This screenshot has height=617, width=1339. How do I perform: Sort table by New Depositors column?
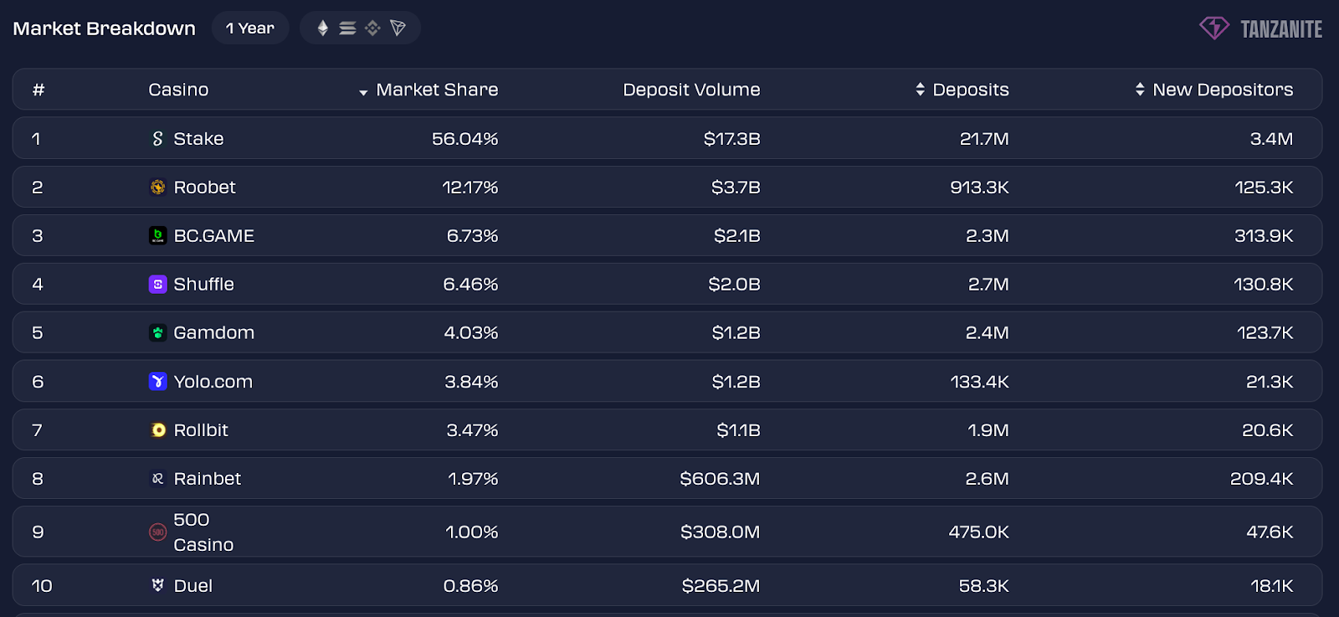(1214, 90)
